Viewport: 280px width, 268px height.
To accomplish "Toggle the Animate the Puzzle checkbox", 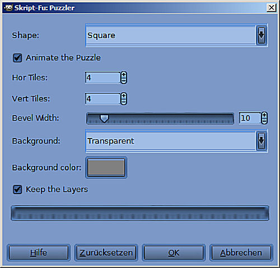I will (17, 58).
